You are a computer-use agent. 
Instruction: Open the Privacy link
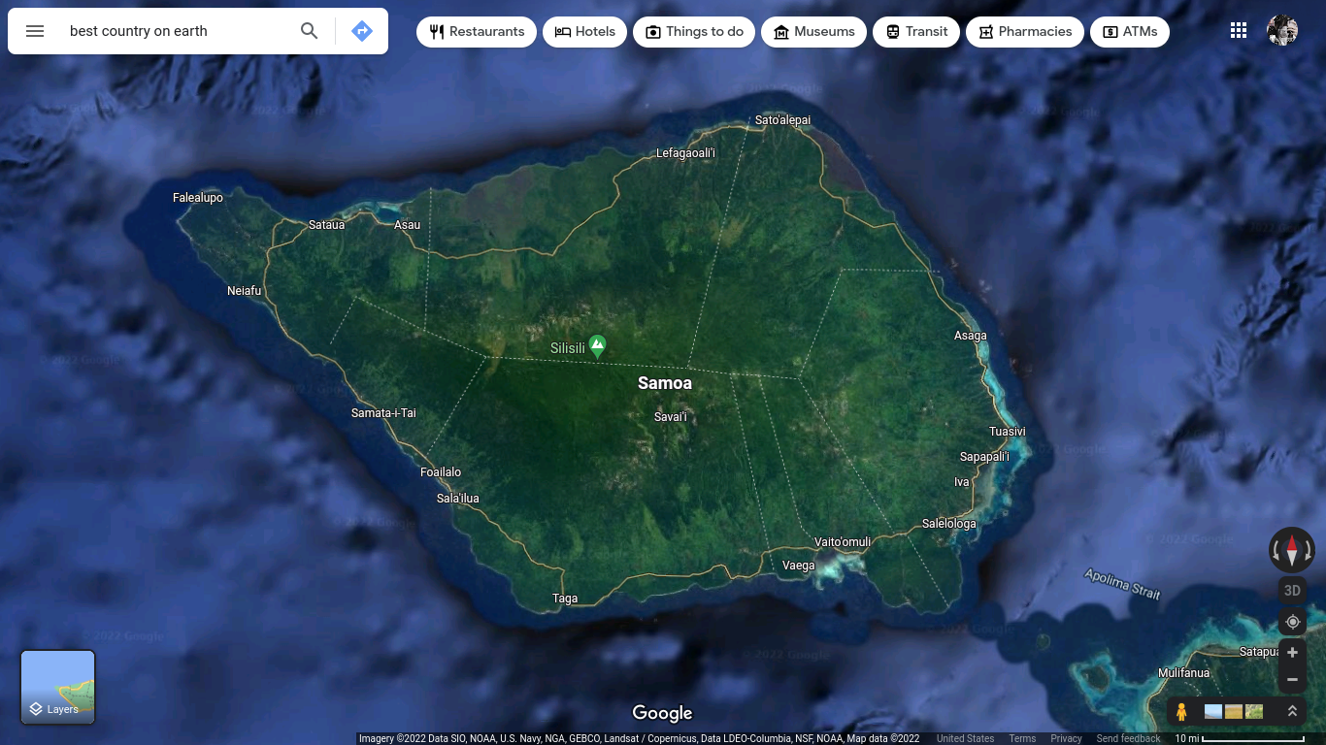click(1066, 739)
